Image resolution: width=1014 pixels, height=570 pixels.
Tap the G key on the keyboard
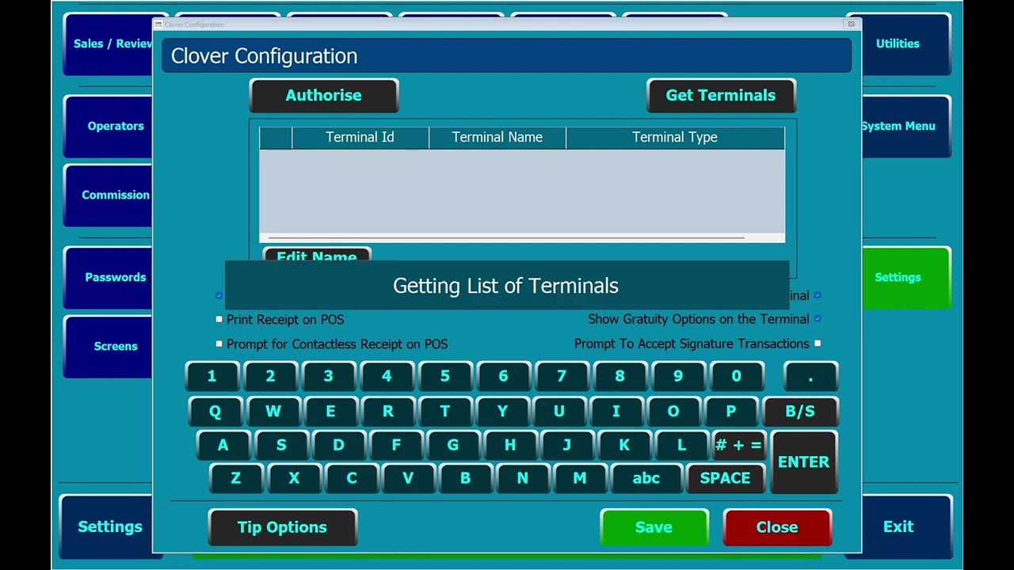coord(453,446)
